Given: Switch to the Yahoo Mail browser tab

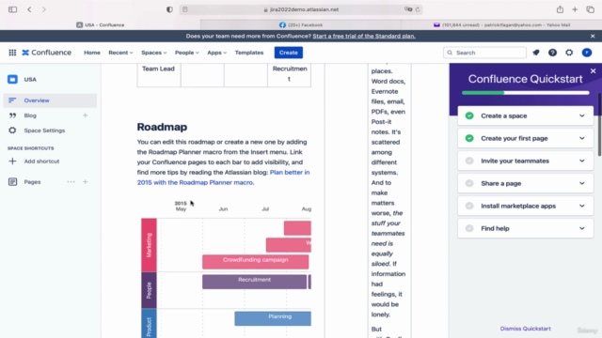Looking at the screenshot, I should tap(501, 25).
